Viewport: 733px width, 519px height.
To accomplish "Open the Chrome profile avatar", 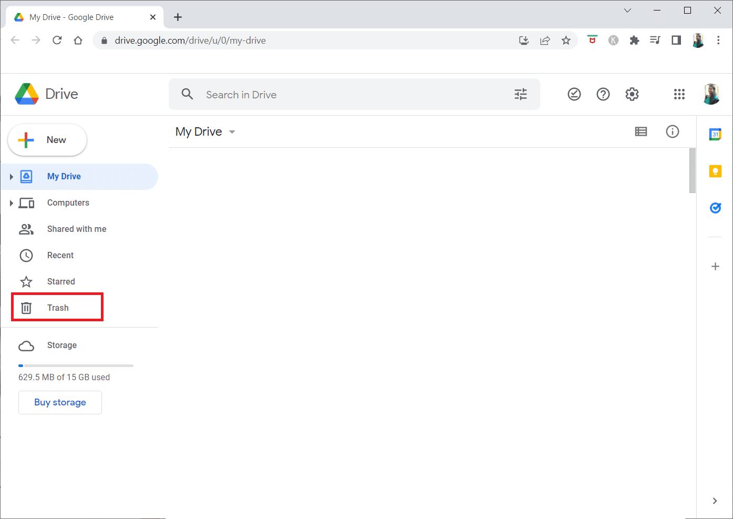I will (698, 40).
